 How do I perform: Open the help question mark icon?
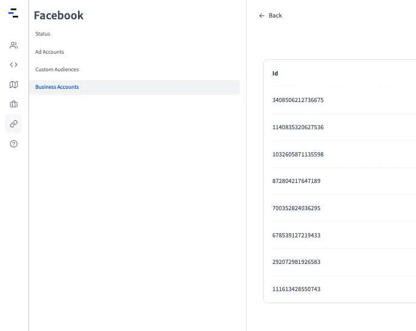pos(13,144)
